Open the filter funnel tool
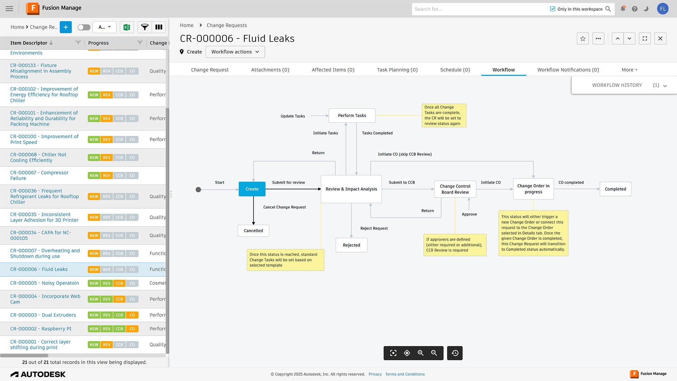 coord(145,27)
